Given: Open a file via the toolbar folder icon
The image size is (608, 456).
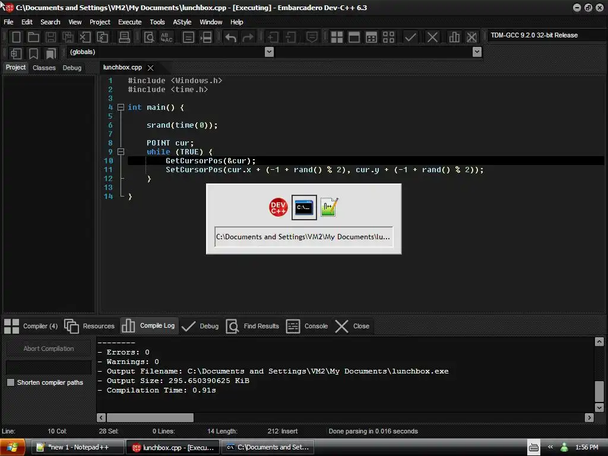Looking at the screenshot, I should (33, 37).
